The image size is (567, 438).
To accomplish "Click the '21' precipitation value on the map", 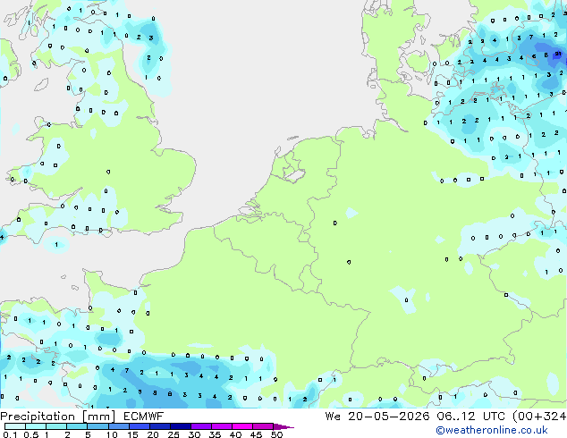I will click(x=558, y=54).
